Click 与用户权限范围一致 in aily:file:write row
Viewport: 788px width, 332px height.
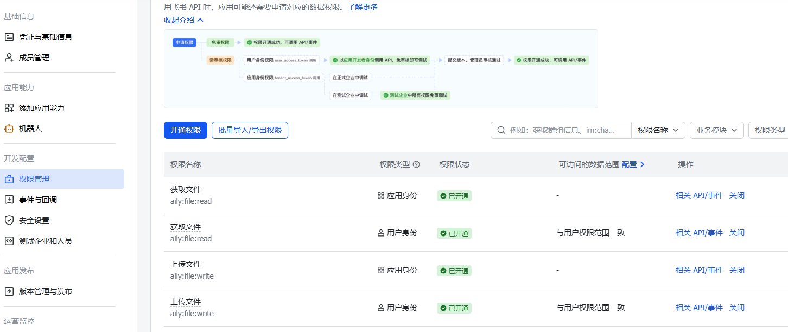(590, 308)
